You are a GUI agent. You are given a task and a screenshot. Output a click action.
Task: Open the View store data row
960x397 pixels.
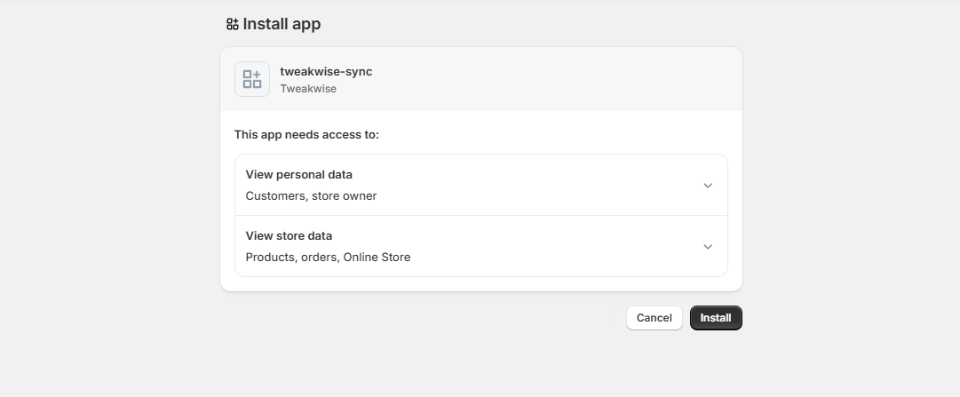(x=480, y=246)
